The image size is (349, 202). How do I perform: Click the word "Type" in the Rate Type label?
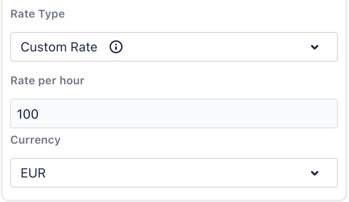(x=51, y=14)
